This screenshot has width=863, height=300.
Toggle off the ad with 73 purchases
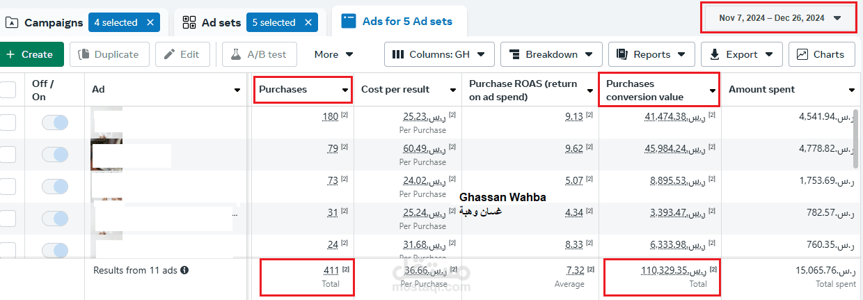tap(55, 187)
